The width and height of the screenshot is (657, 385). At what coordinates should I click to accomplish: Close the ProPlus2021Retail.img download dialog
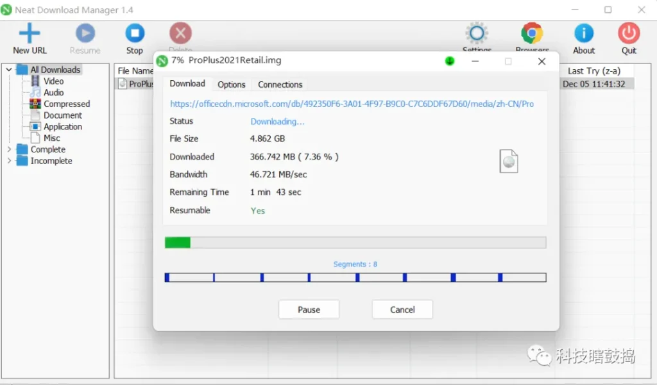point(542,61)
